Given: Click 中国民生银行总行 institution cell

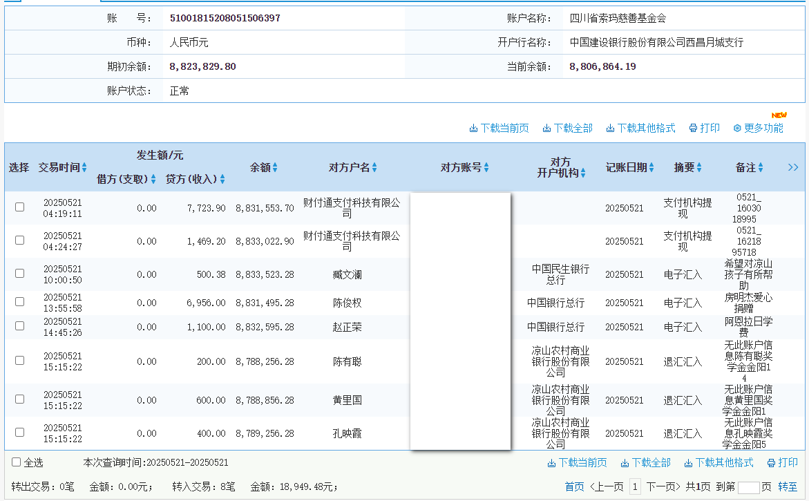Looking at the screenshot, I should 560,274.
